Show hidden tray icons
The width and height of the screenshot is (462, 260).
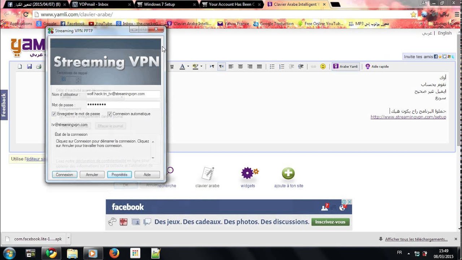pyautogui.click(x=409, y=253)
